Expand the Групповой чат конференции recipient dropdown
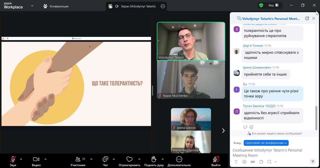 [x=266, y=143]
